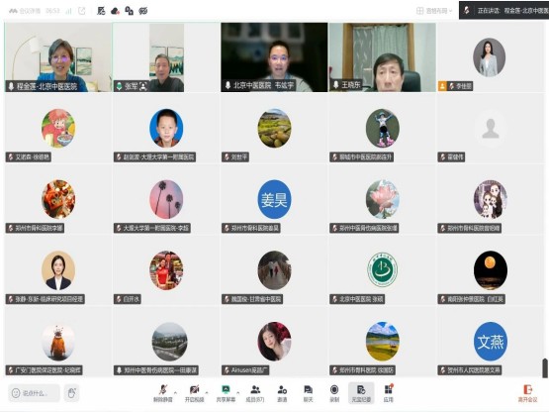Click the vertical scrollbar on right edge
The width and height of the screenshot is (549, 412).
[545, 367]
